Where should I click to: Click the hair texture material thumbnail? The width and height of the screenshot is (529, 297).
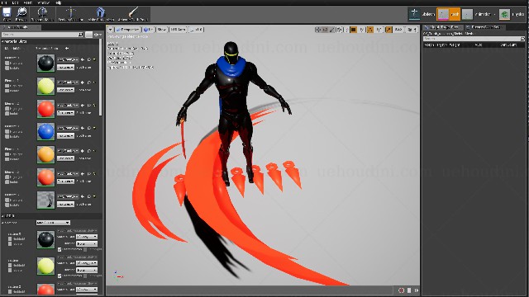pos(45,200)
